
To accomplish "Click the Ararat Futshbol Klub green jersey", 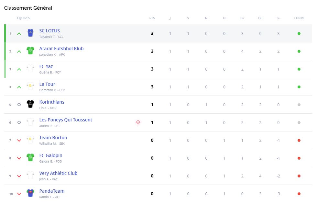I will pyautogui.click(x=30, y=51).
